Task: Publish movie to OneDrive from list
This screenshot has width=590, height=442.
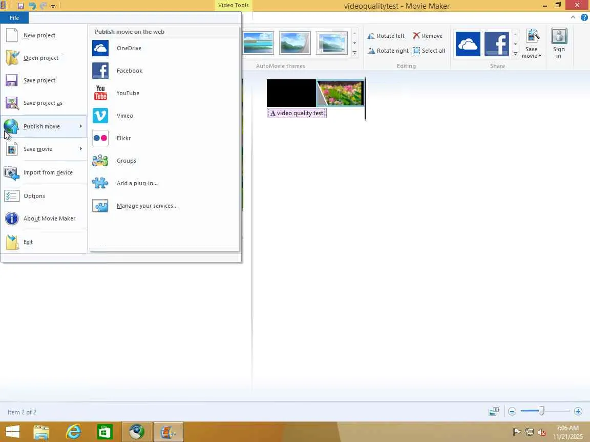Action: (x=164, y=48)
